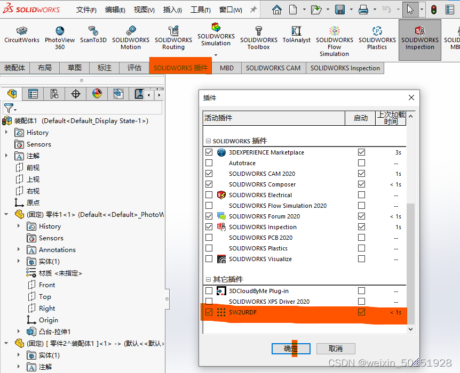Click add-in list scrollbar up arrow
The image size is (460, 373).
(411, 116)
